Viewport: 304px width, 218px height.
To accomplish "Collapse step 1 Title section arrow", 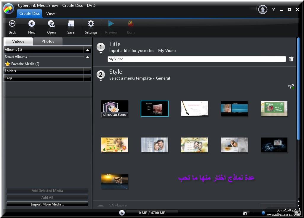I will 101,53.
